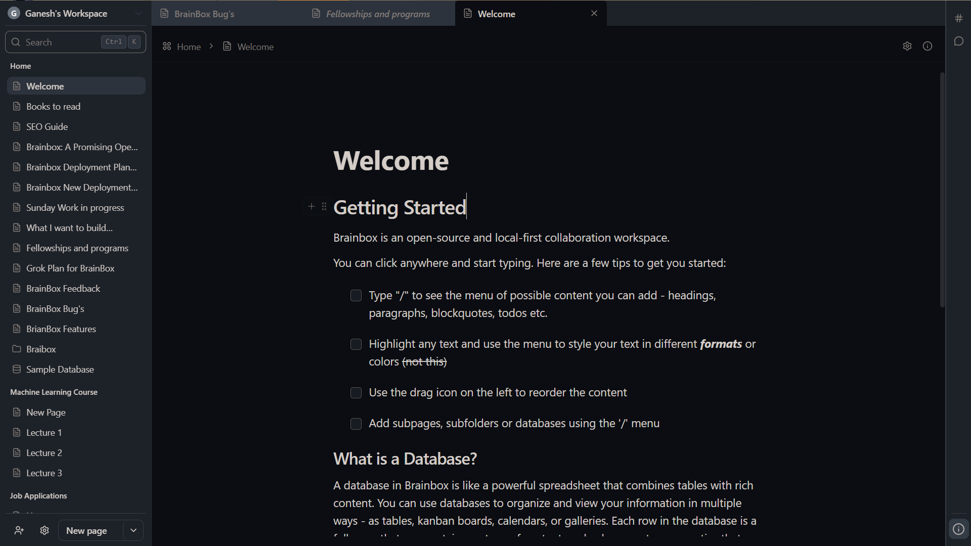
Task: Click the info circle icon at bottom right
Action: click(x=958, y=529)
